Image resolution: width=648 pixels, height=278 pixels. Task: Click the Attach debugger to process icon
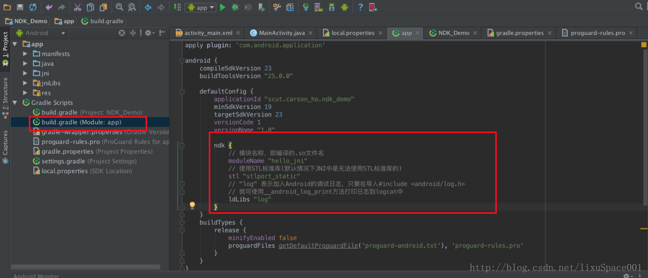261,7
